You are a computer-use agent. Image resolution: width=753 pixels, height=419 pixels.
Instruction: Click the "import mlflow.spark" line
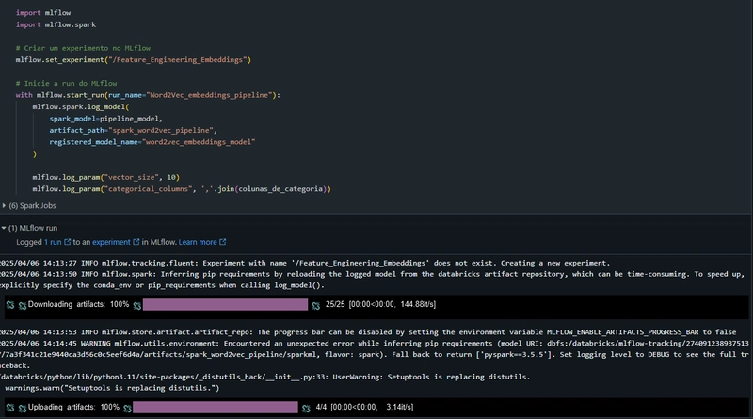point(56,24)
